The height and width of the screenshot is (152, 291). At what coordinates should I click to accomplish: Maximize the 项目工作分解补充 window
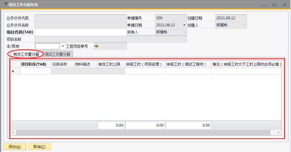pyautogui.click(x=274, y=5)
